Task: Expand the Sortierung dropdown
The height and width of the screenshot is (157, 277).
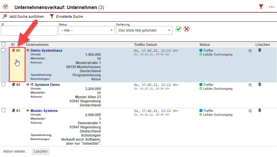Action: (144, 30)
